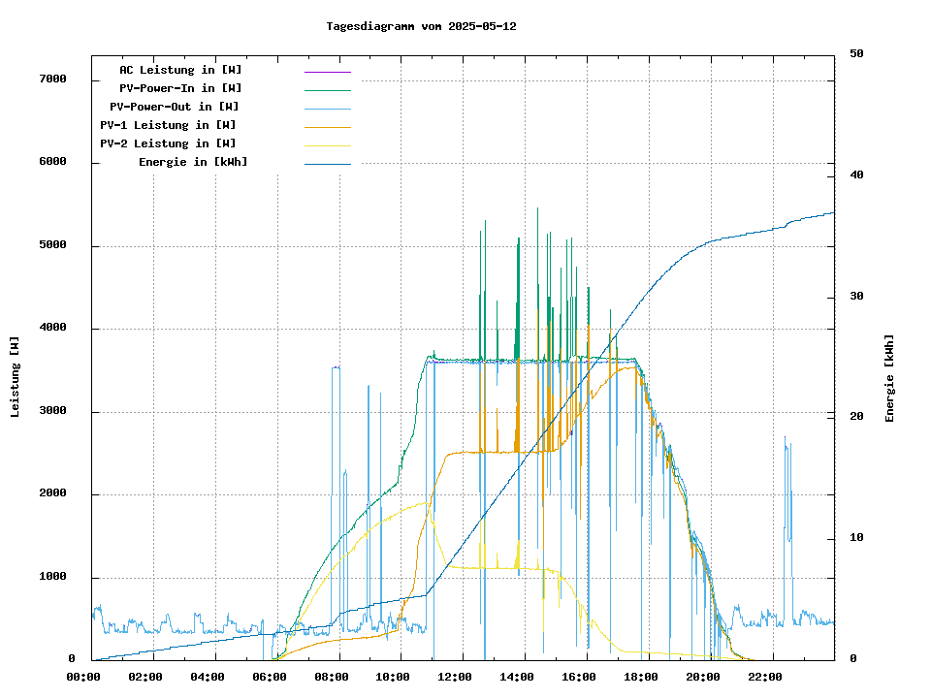Click the 06:00 time axis label
931x698 pixels.
coord(270,677)
